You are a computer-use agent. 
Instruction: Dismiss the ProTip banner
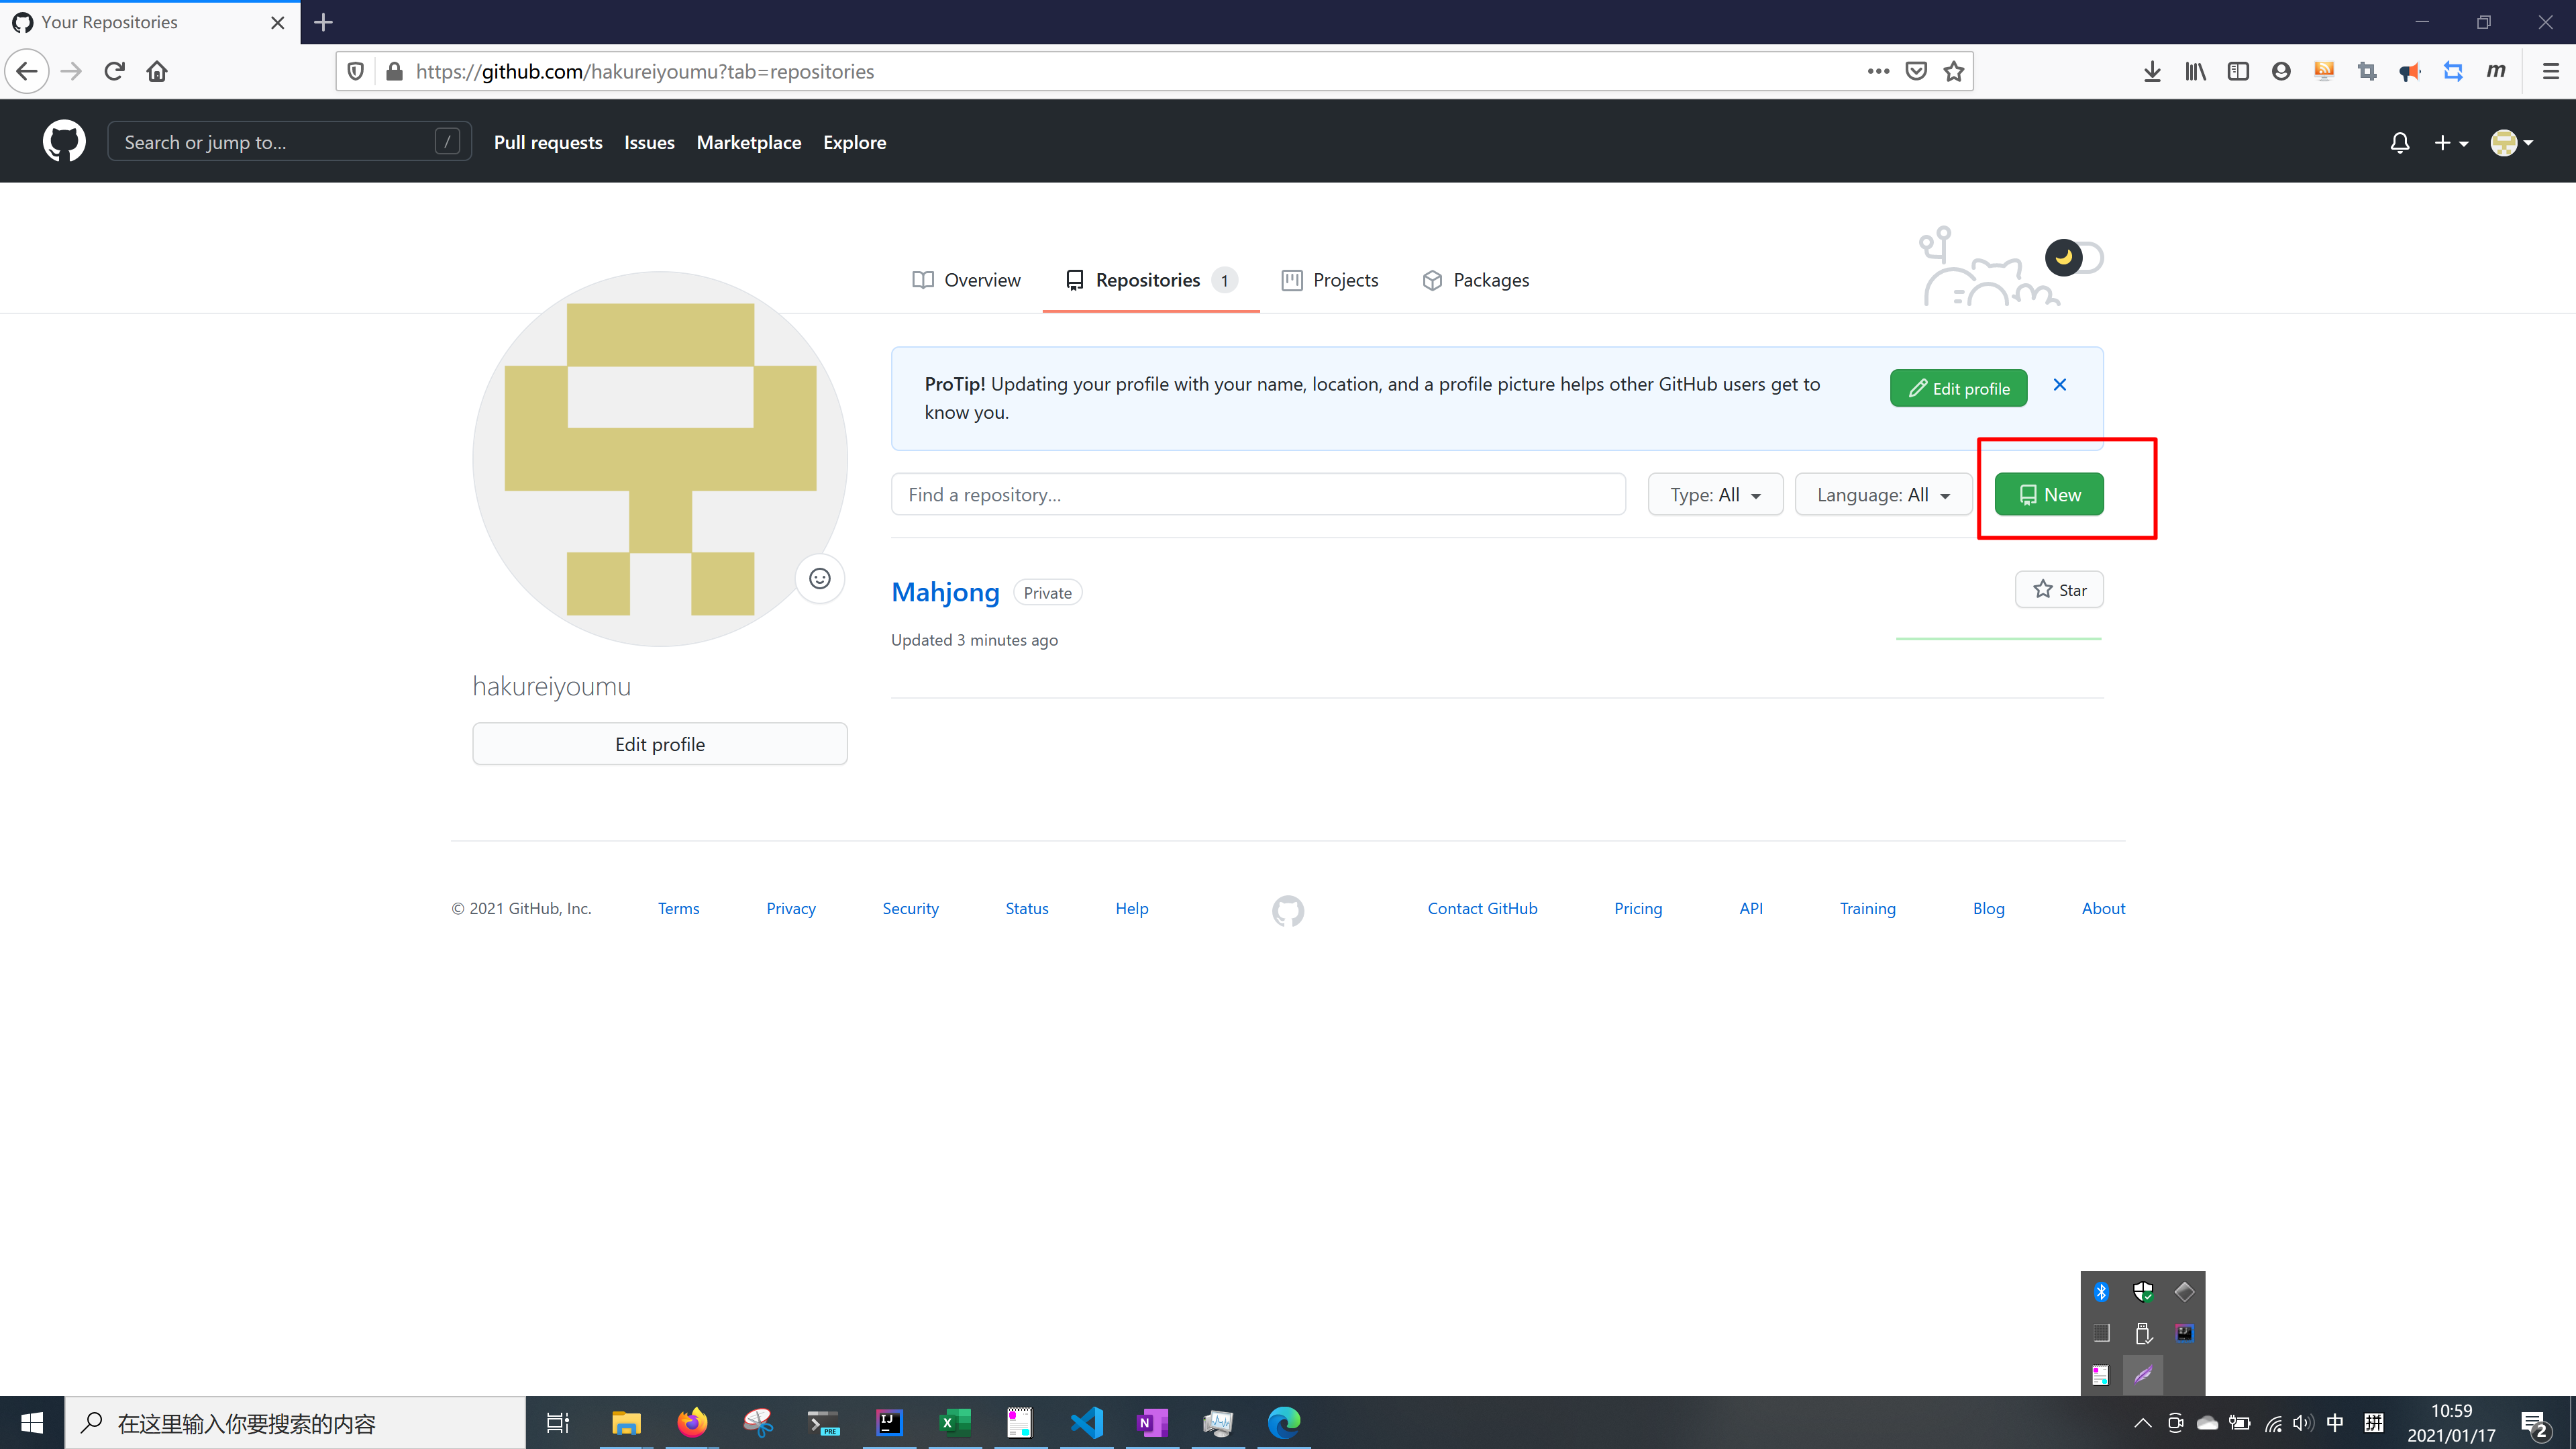2059,385
